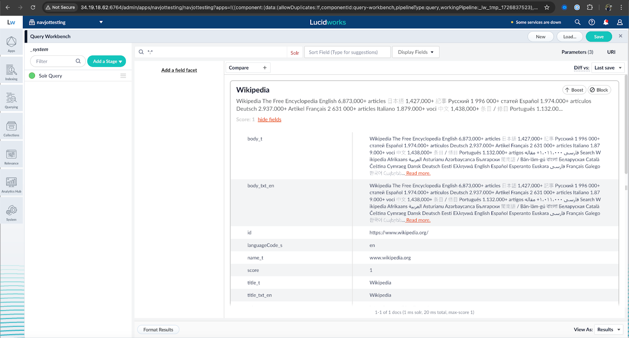Click the browser forward arrow
The height and width of the screenshot is (338, 629).
20,7
